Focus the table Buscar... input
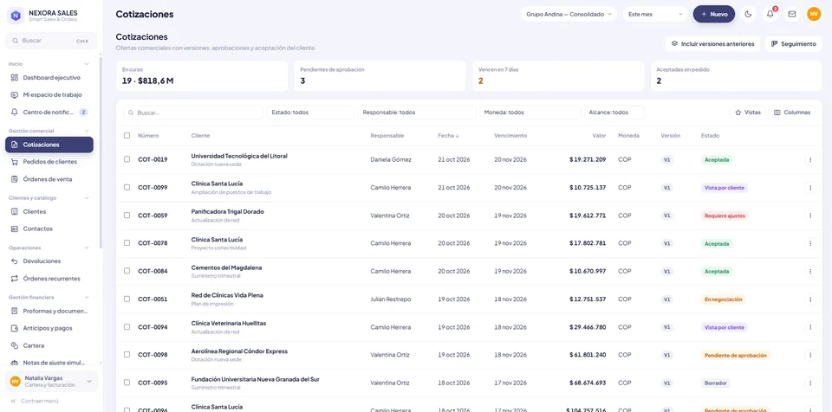 coord(193,113)
